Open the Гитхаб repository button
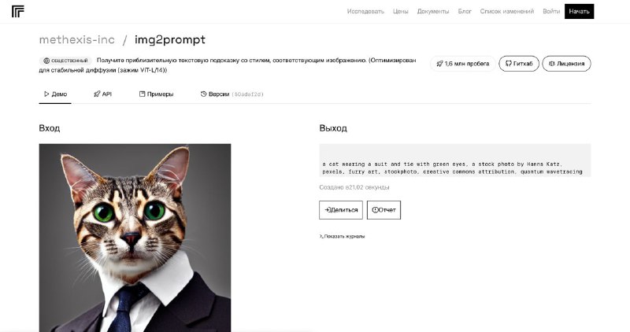The image size is (630, 332). (x=519, y=64)
